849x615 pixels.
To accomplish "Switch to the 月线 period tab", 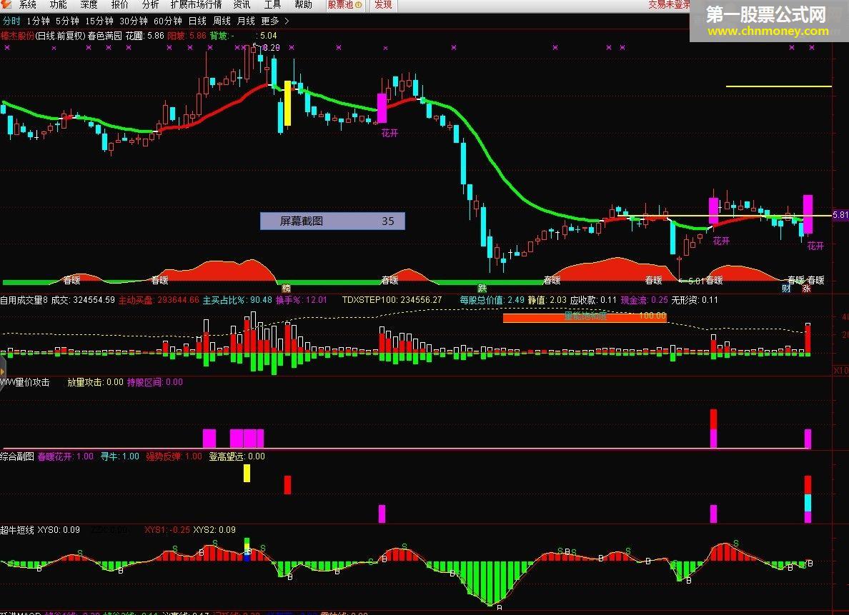I will coord(246,21).
